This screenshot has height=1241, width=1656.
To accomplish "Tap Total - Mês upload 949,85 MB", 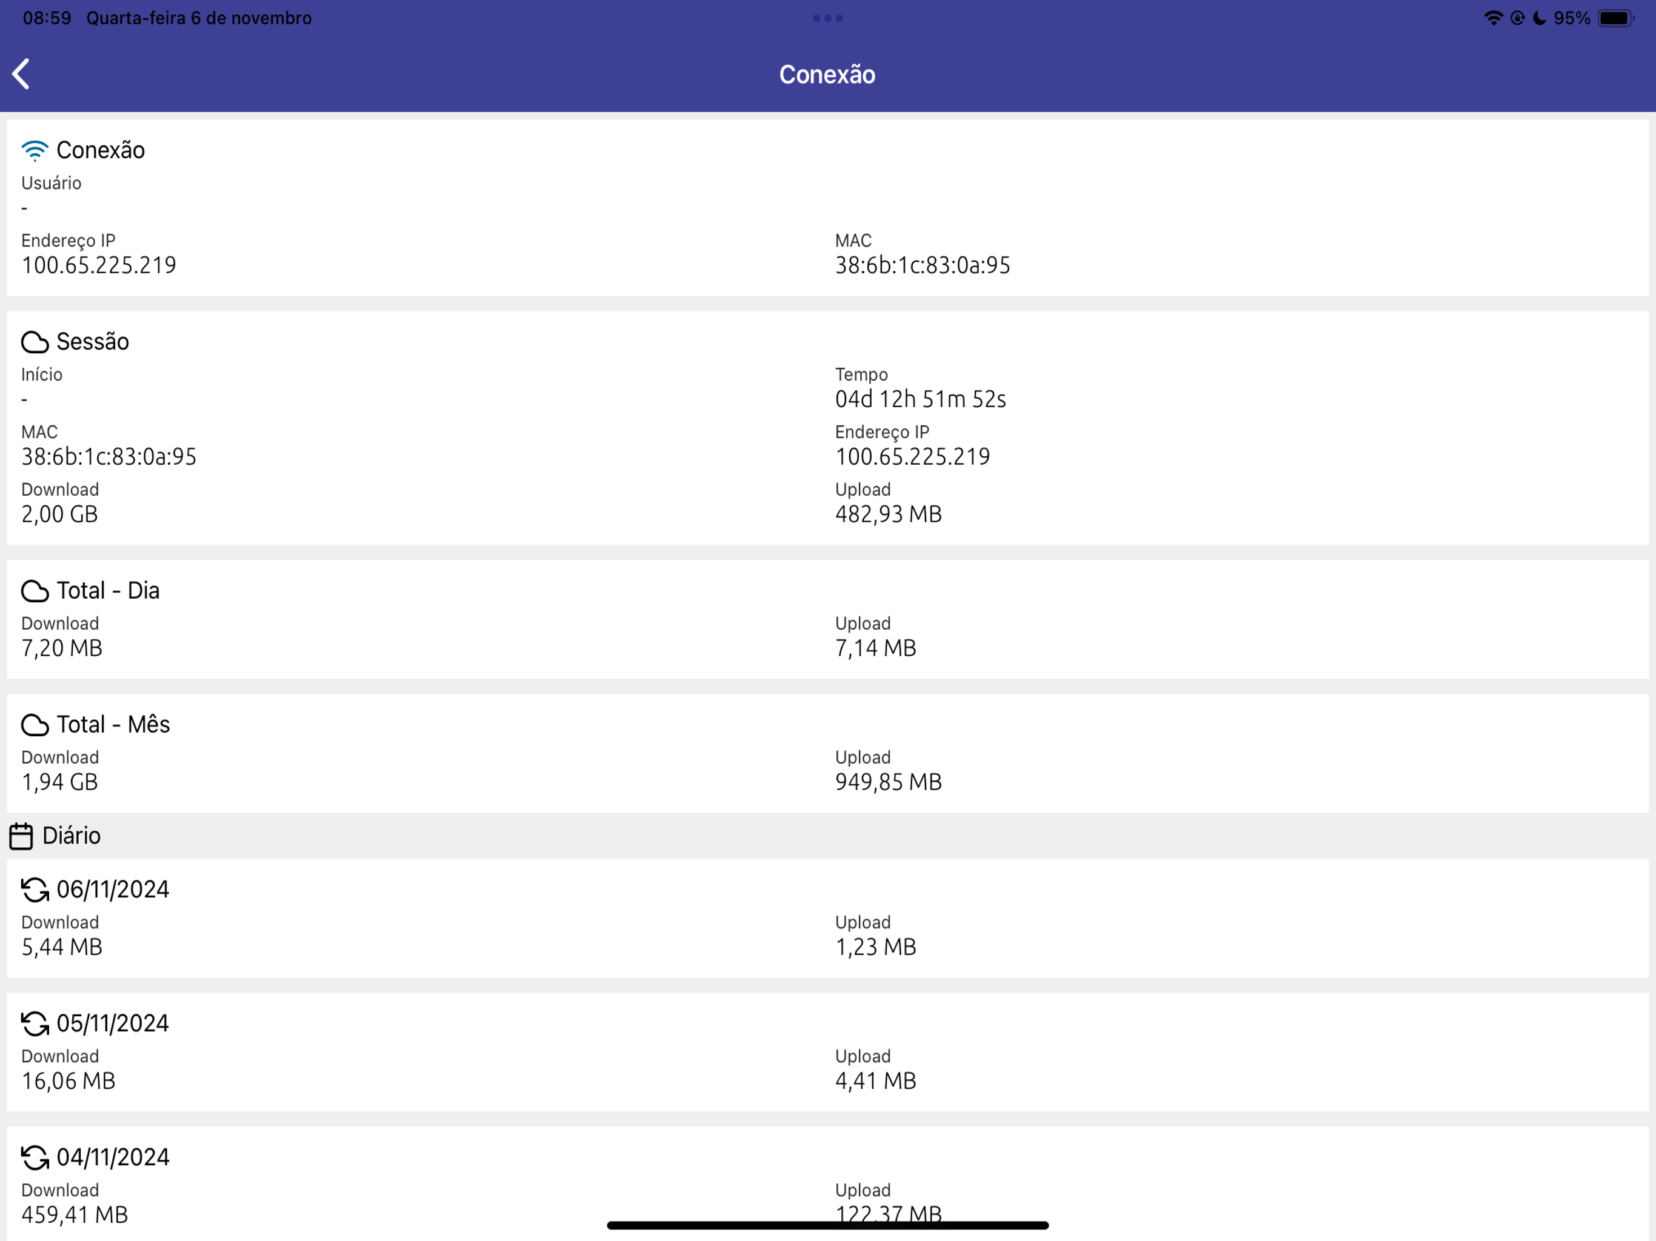I will (889, 782).
